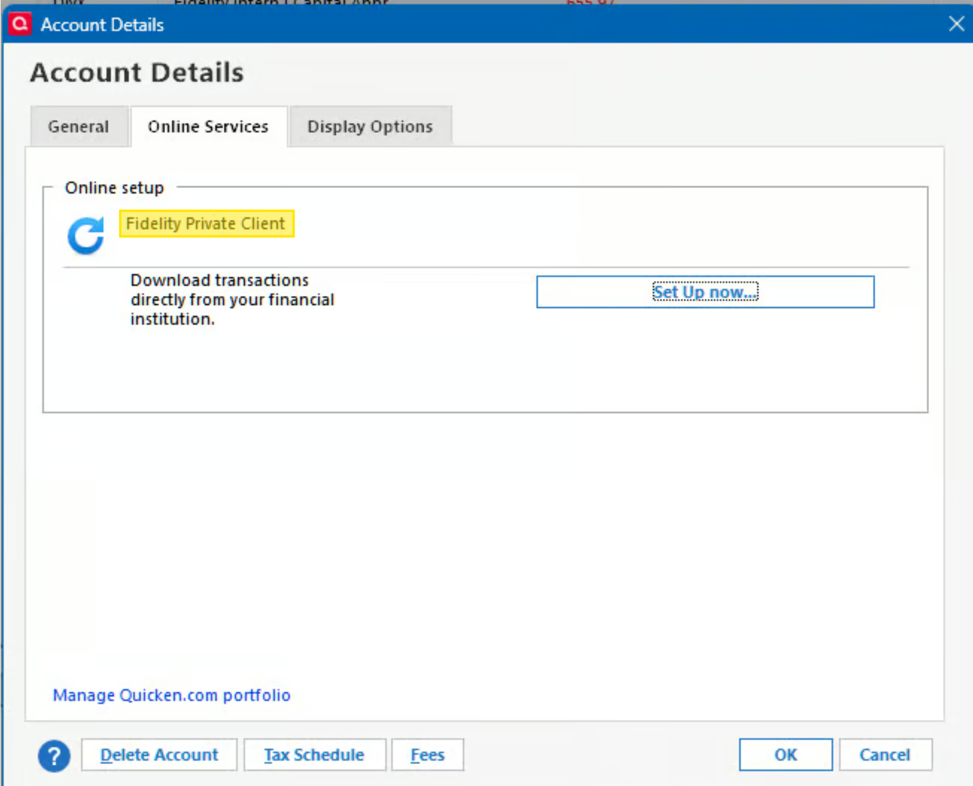Open the Manage Quicken.com portfolio link
The width and height of the screenshot is (973, 786).
171,695
